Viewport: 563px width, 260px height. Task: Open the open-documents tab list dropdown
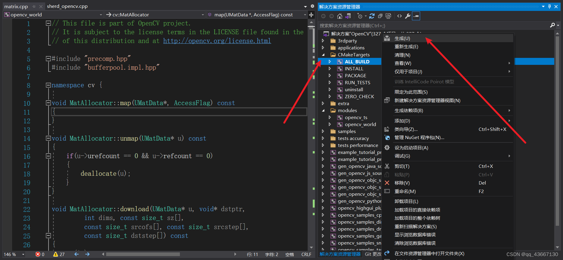pos(305,6)
